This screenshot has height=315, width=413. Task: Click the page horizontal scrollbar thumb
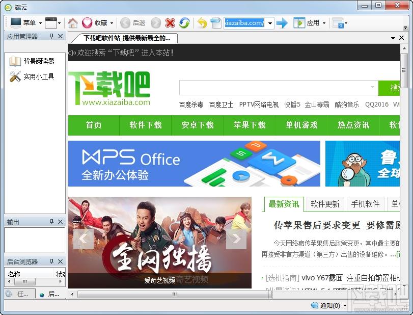click(x=174, y=294)
